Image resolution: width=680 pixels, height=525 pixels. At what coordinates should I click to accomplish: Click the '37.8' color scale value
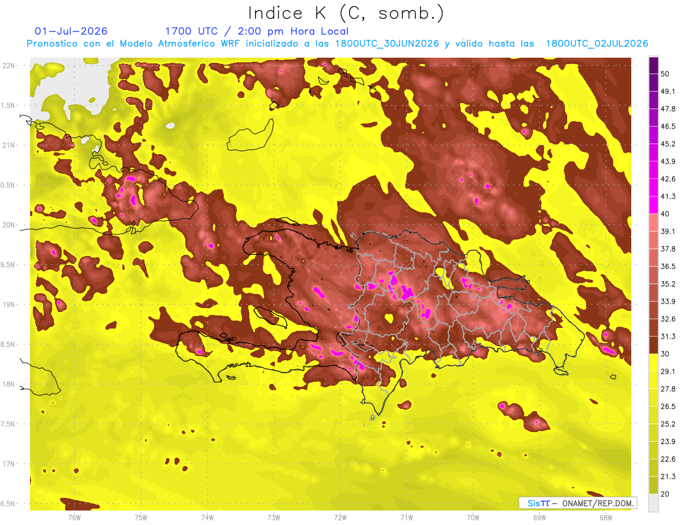pos(668,249)
